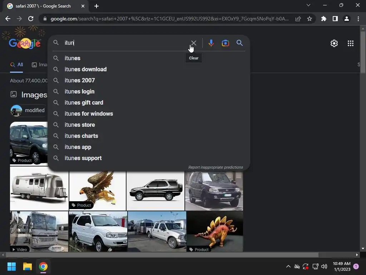Pick the 'itunes 2007' suggestion

click(x=149, y=81)
